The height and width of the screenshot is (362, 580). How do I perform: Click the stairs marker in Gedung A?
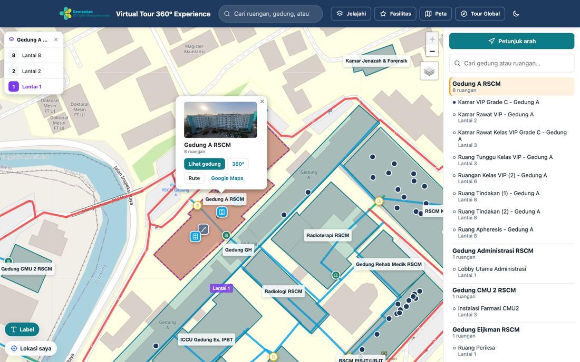203,229
